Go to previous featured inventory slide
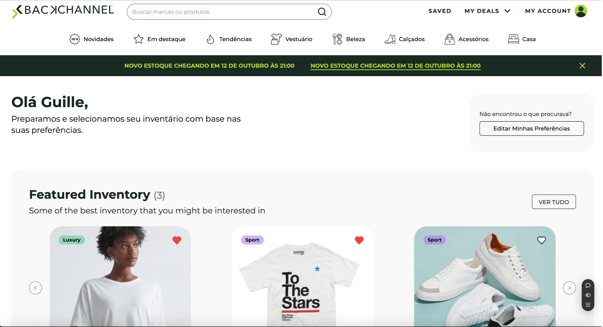Screen dimensions: 603x327 36,288
